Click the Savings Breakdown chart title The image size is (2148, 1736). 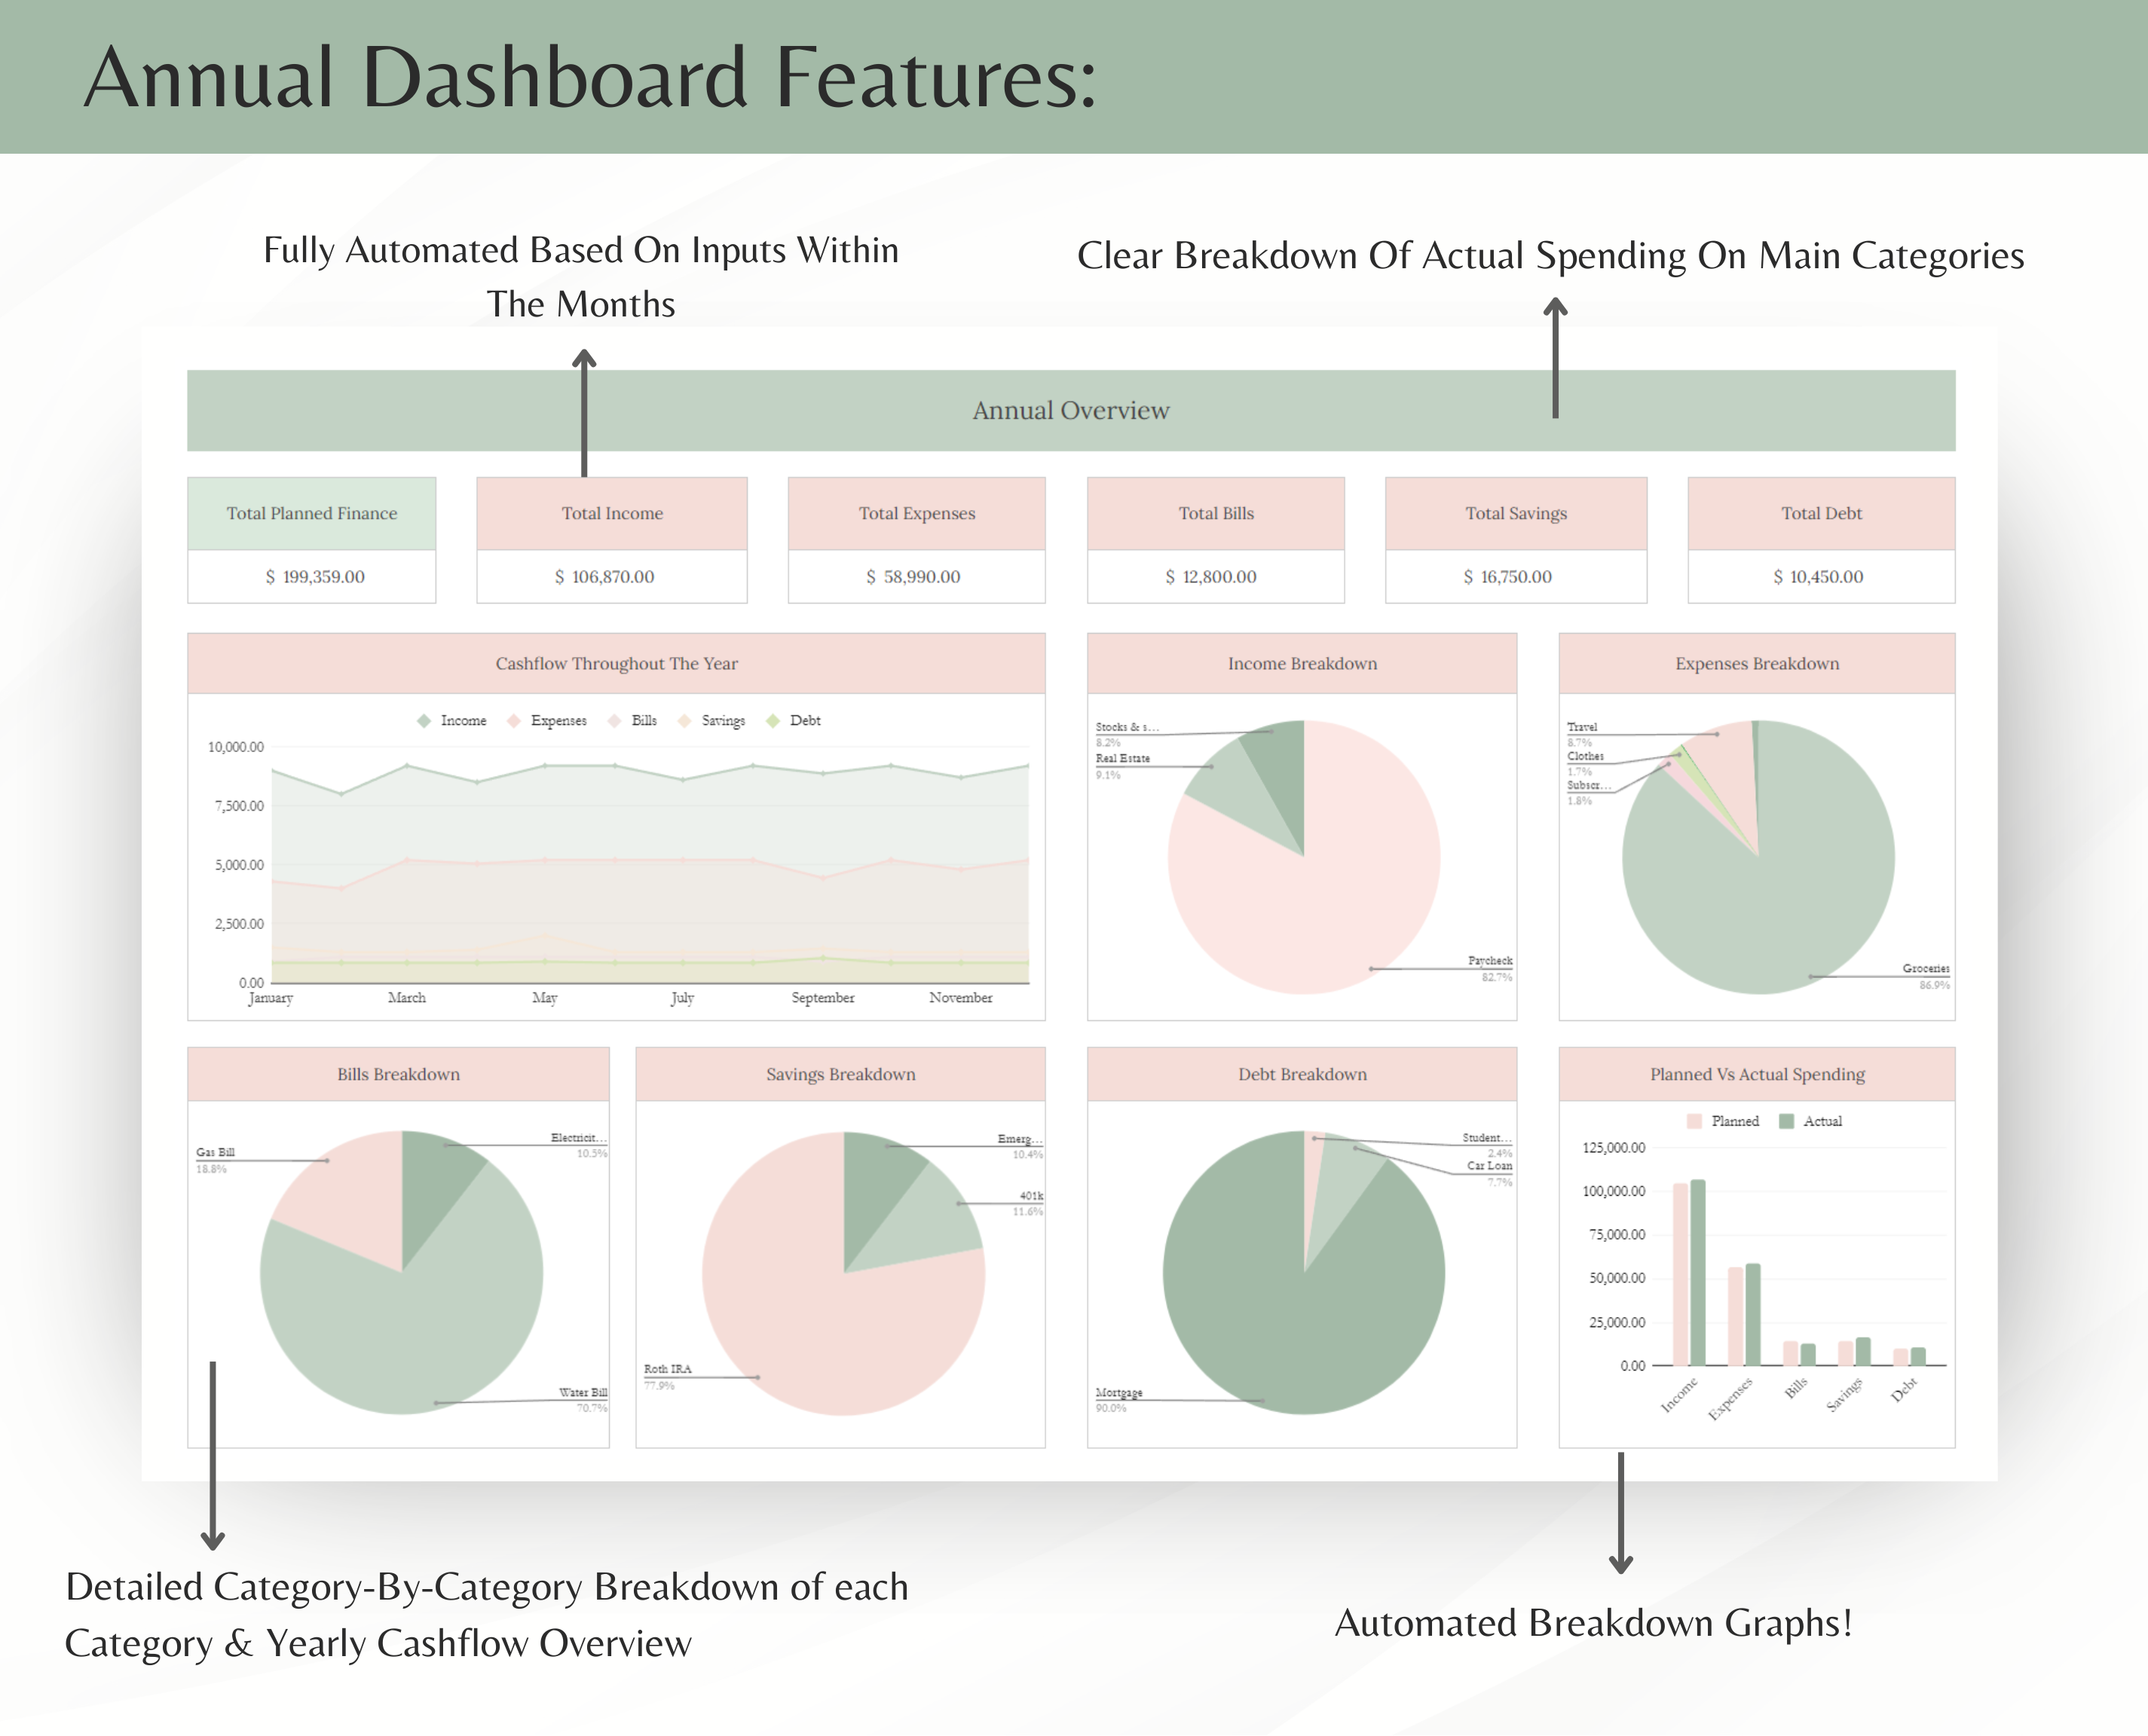[841, 1074]
